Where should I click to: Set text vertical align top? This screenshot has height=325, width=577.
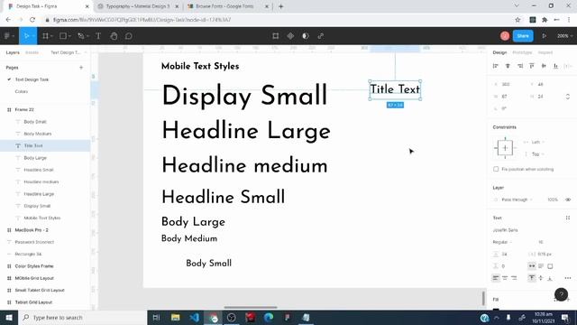(532, 278)
